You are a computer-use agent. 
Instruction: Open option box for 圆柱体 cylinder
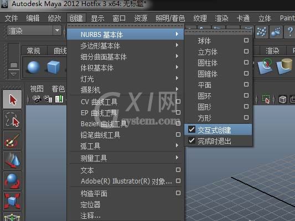coord(246,62)
